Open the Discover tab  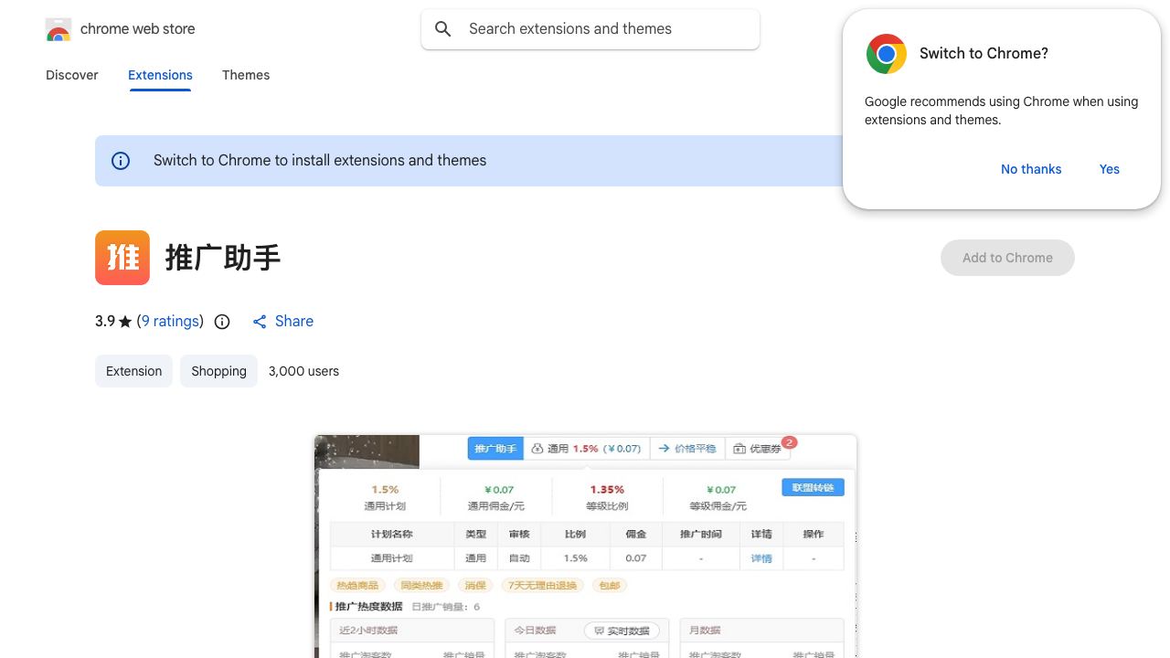point(72,75)
